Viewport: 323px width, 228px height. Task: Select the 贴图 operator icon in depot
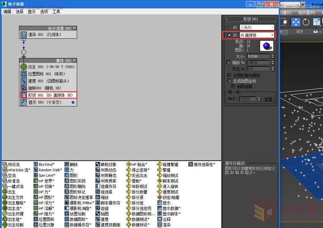[x=97, y=213]
